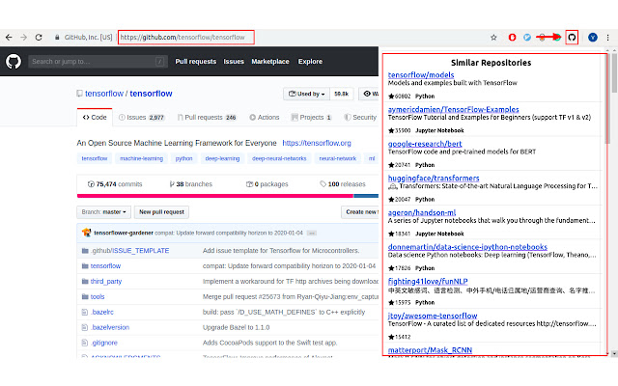The height and width of the screenshot is (386, 618).
Task: Click the browser back arrow
Action: [9, 38]
